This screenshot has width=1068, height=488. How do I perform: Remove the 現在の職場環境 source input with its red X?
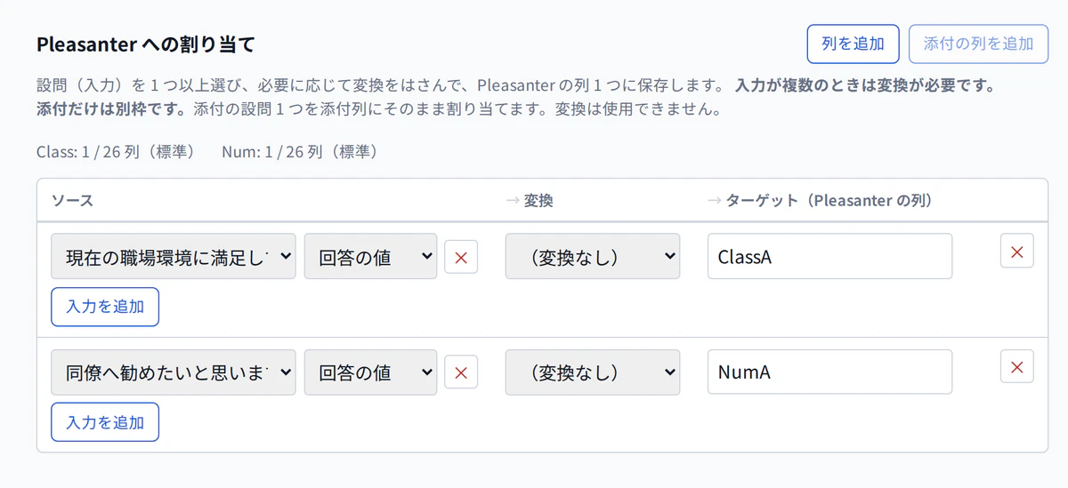pos(461,257)
